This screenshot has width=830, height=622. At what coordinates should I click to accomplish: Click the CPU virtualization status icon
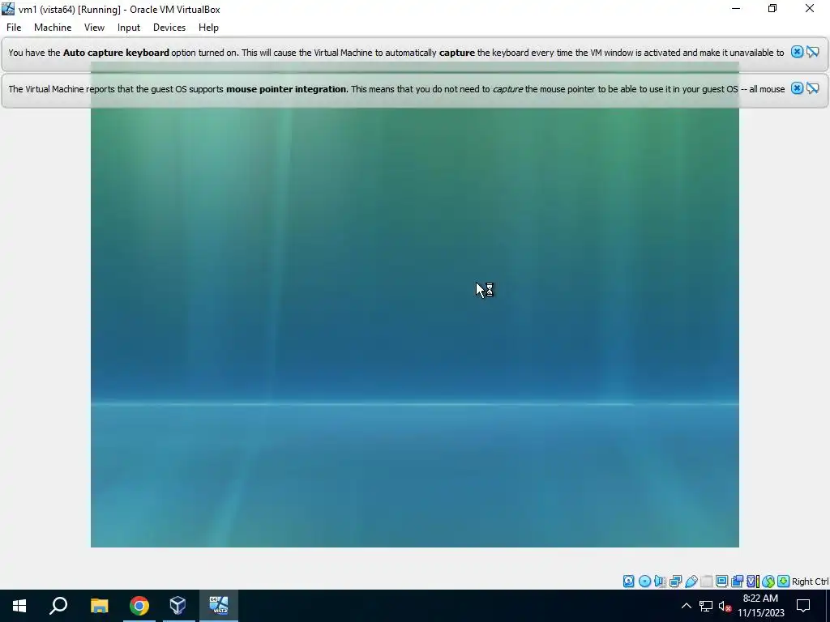click(x=753, y=582)
